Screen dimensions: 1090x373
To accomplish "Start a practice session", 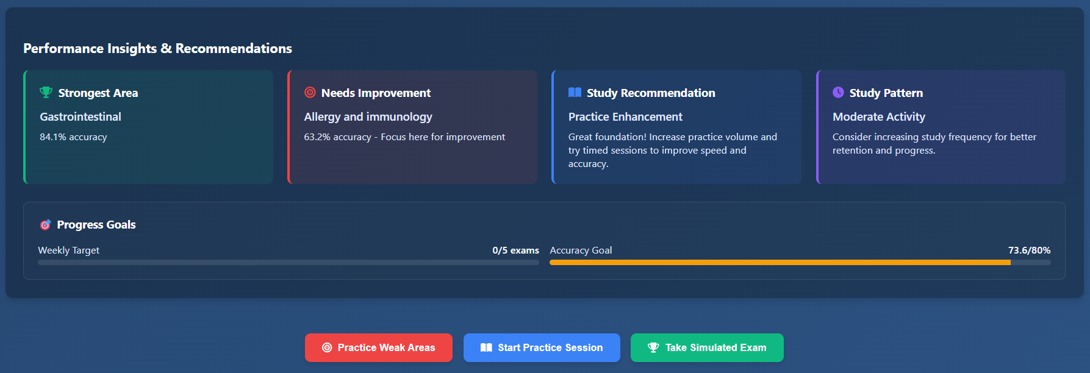I will [542, 347].
